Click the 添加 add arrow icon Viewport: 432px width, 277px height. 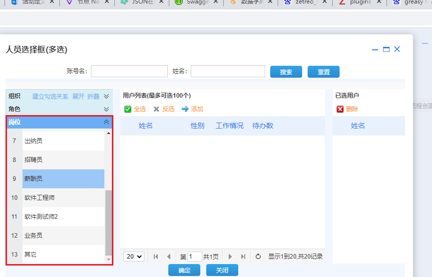click(x=185, y=109)
